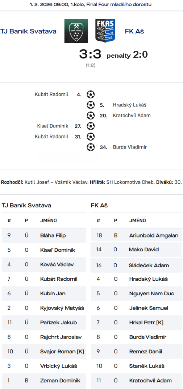183x389 pixels.
Task: Select player Hrkal Petr [K] row
Action: (137, 323)
